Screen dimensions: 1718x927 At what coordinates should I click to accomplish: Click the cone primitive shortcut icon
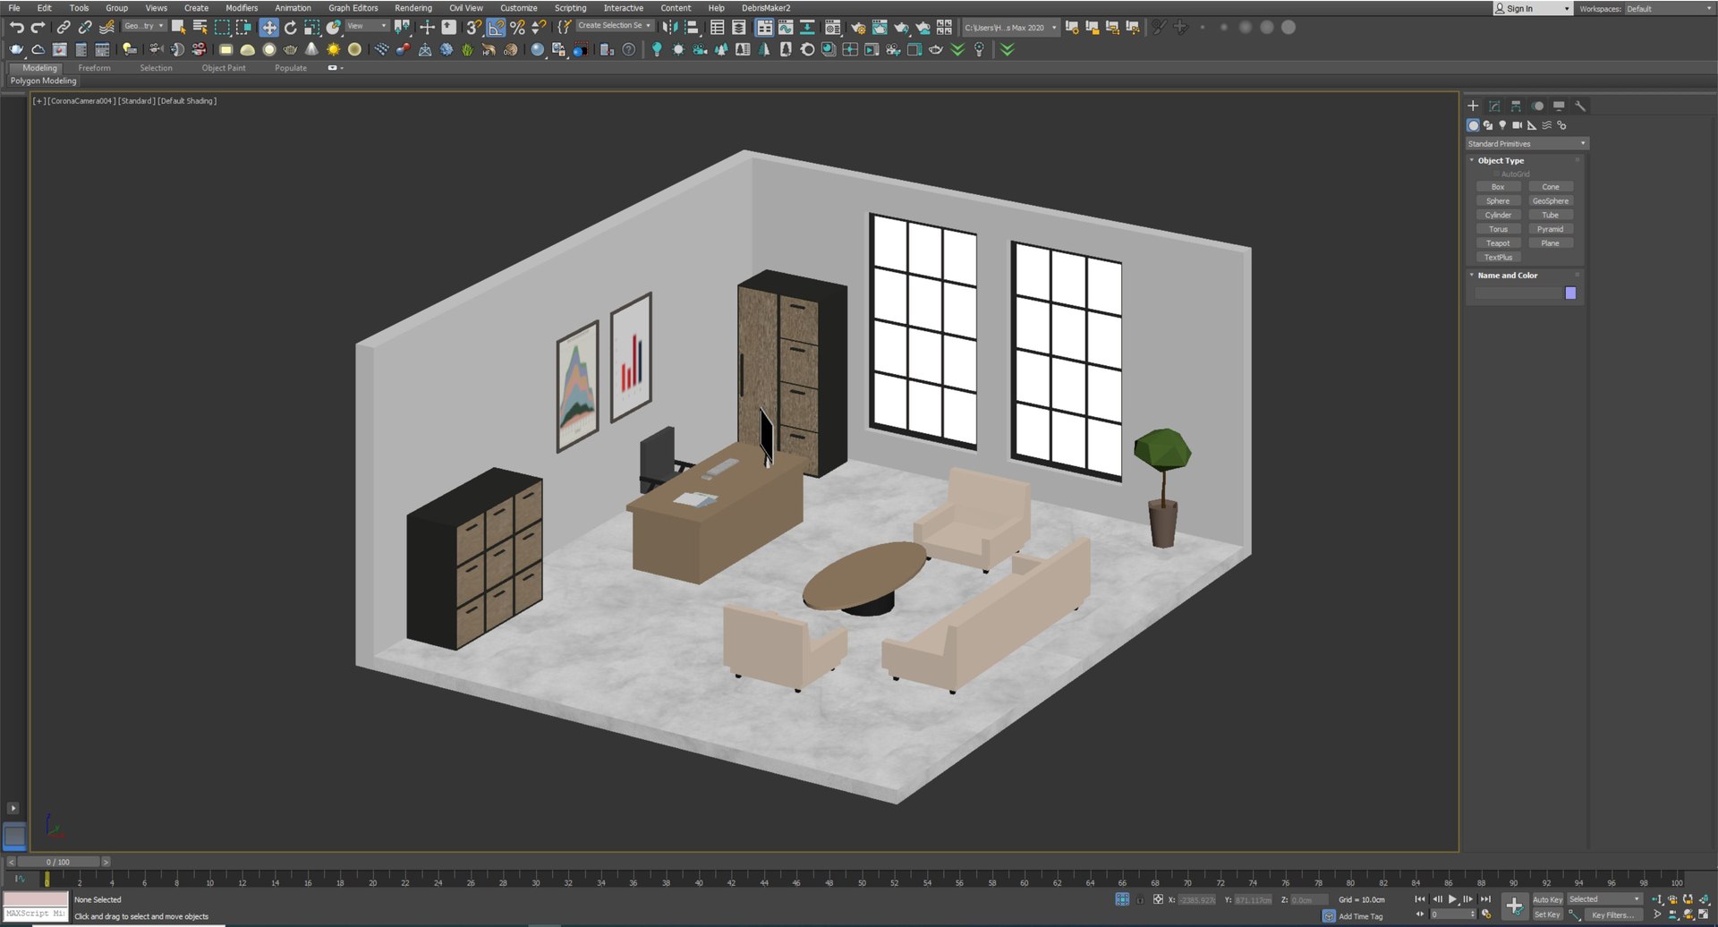pos(311,49)
